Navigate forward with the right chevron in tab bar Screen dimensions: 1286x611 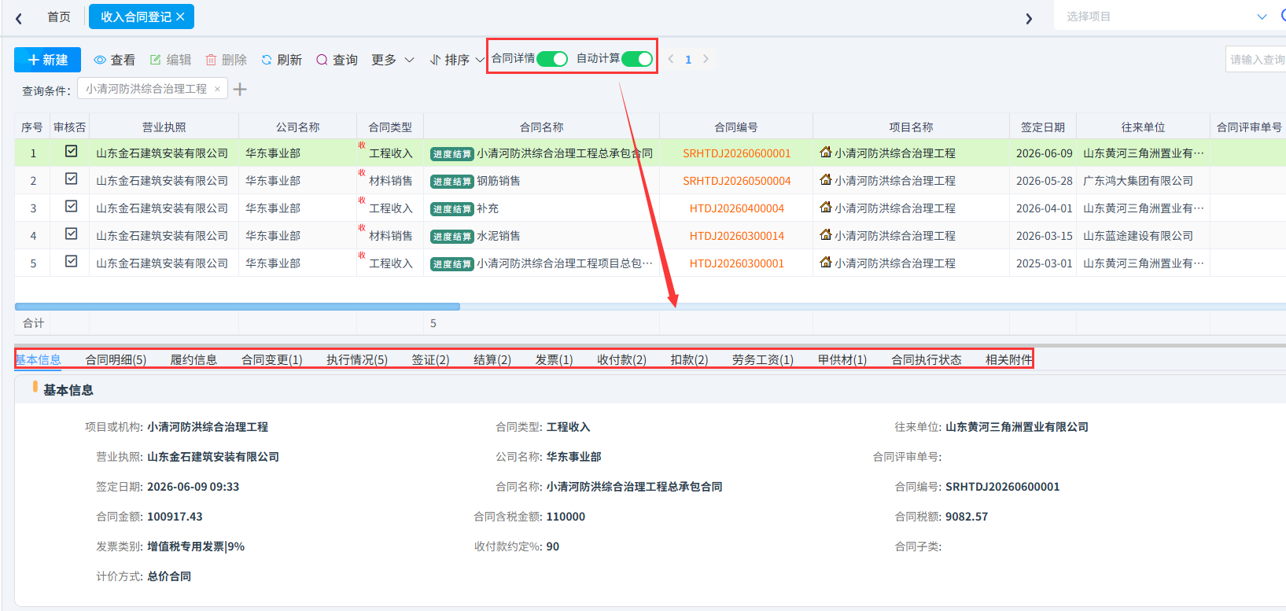[1029, 18]
